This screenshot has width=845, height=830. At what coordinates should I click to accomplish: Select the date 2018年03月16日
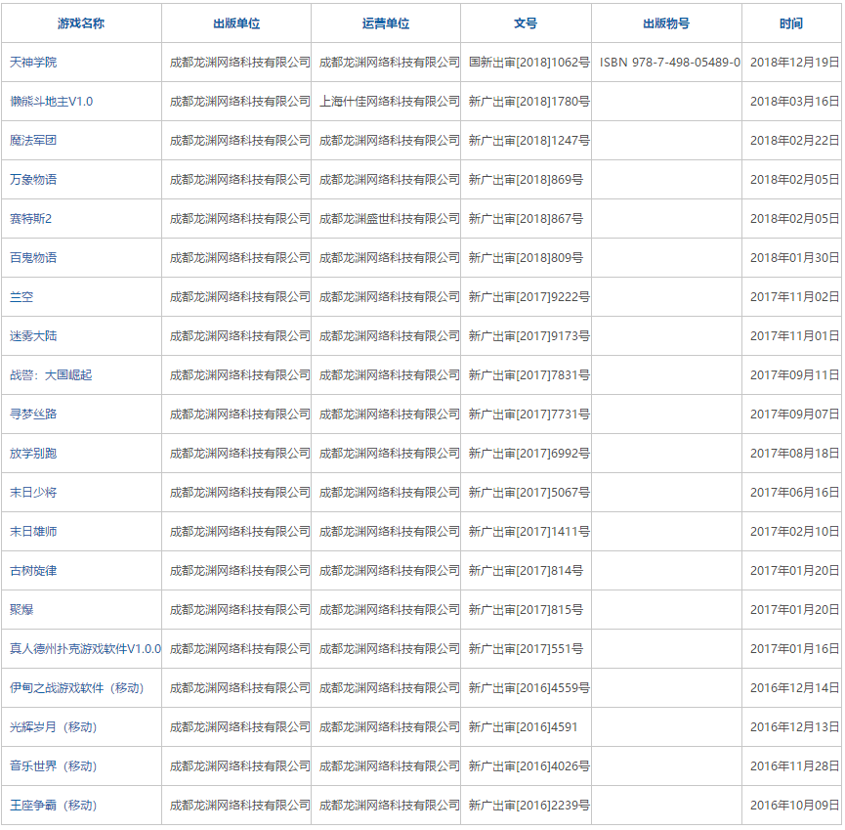(x=795, y=102)
